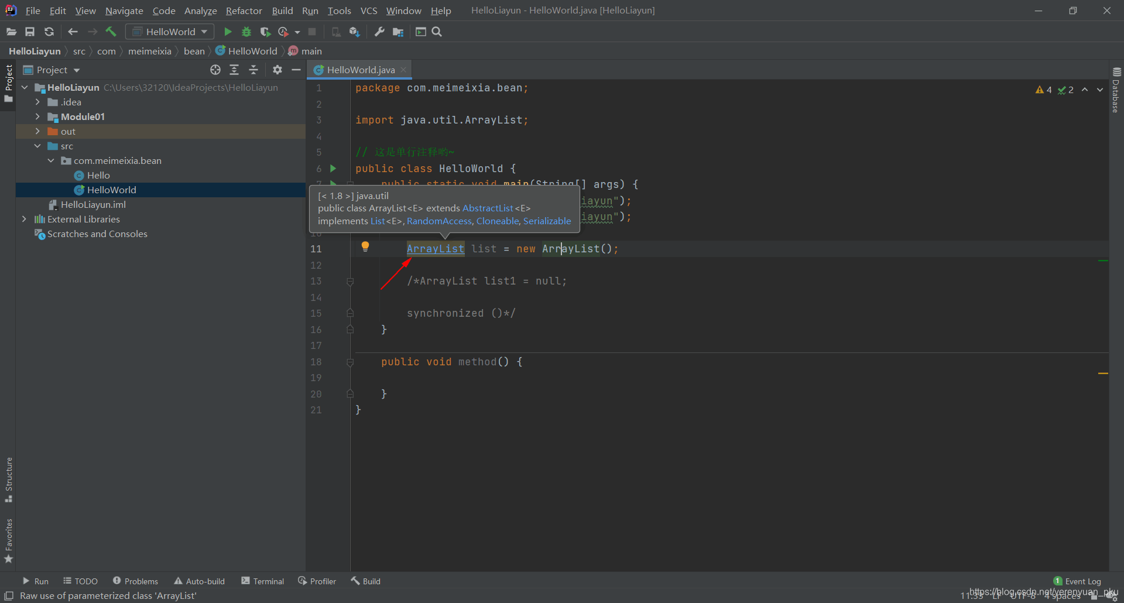Click Collapse All icon in Project panel

coord(253,70)
